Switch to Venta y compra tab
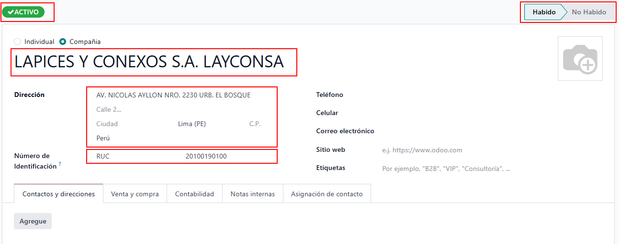Image resolution: width=619 pixels, height=244 pixels. click(135, 194)
